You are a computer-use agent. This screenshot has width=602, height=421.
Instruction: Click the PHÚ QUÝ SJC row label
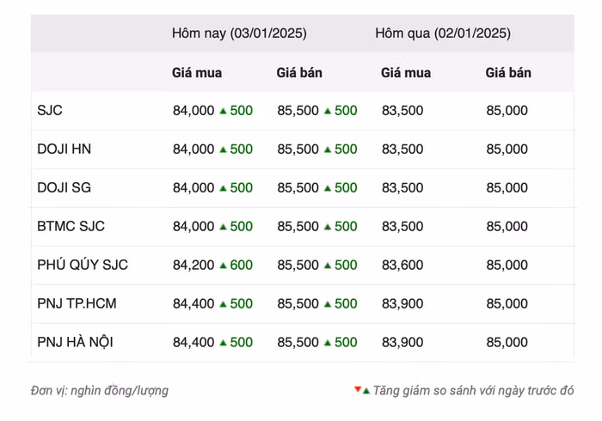83,265
